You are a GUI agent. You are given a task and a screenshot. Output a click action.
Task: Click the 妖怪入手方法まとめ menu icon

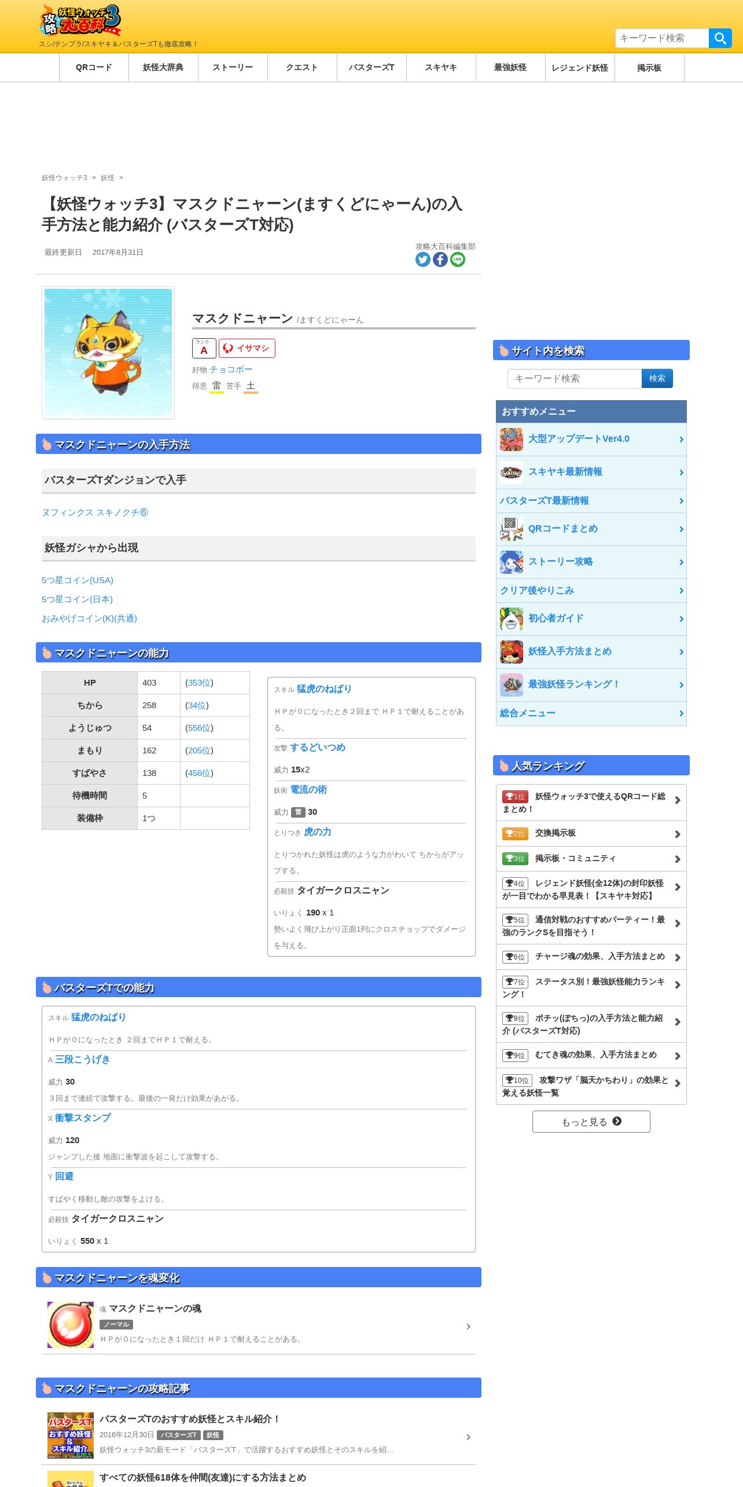pyautogui.click(x=512, y=652)
